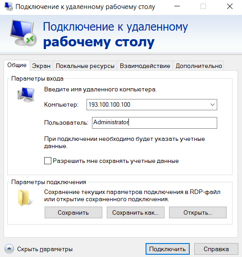
Task: Click the yellow folder icon
Action: pos(25,198)
